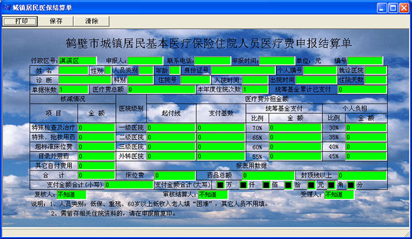Click the 床位费 input field
The width and height of the screenshot is (412, 239).
(174, 175)
